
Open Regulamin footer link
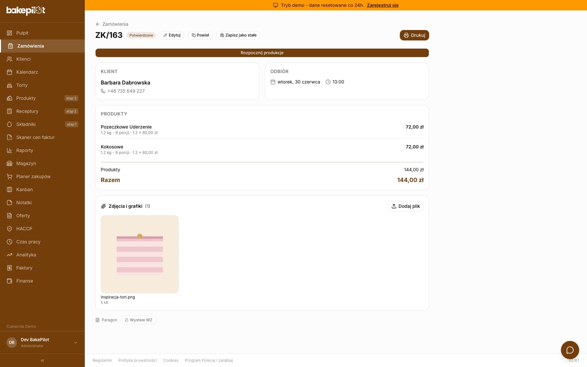[102, 360]
